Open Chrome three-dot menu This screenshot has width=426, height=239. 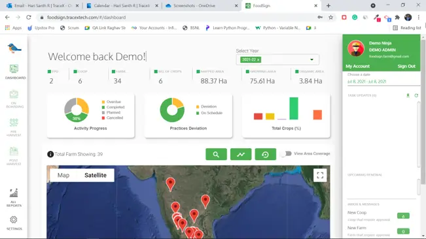point(418,18)
